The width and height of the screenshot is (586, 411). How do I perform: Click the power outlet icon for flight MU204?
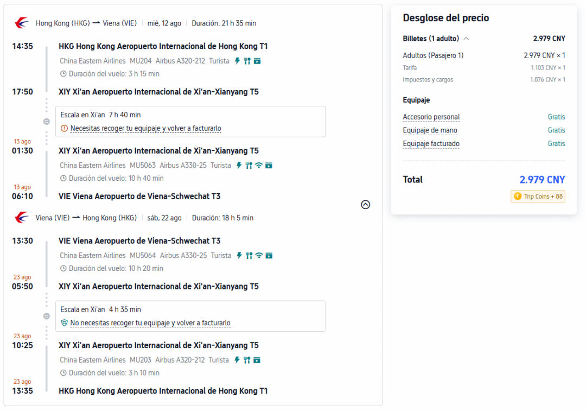point(237,61)
